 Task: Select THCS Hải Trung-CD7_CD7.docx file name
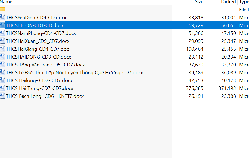(x=40, y=88)
